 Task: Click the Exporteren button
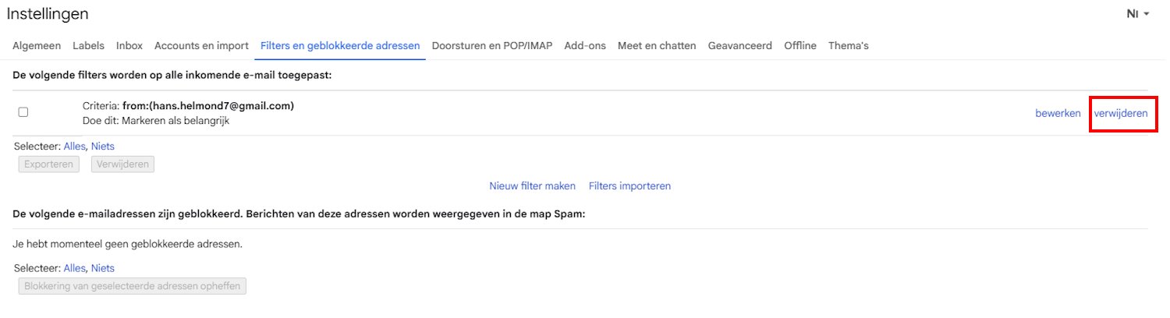(x=49, y=164)
